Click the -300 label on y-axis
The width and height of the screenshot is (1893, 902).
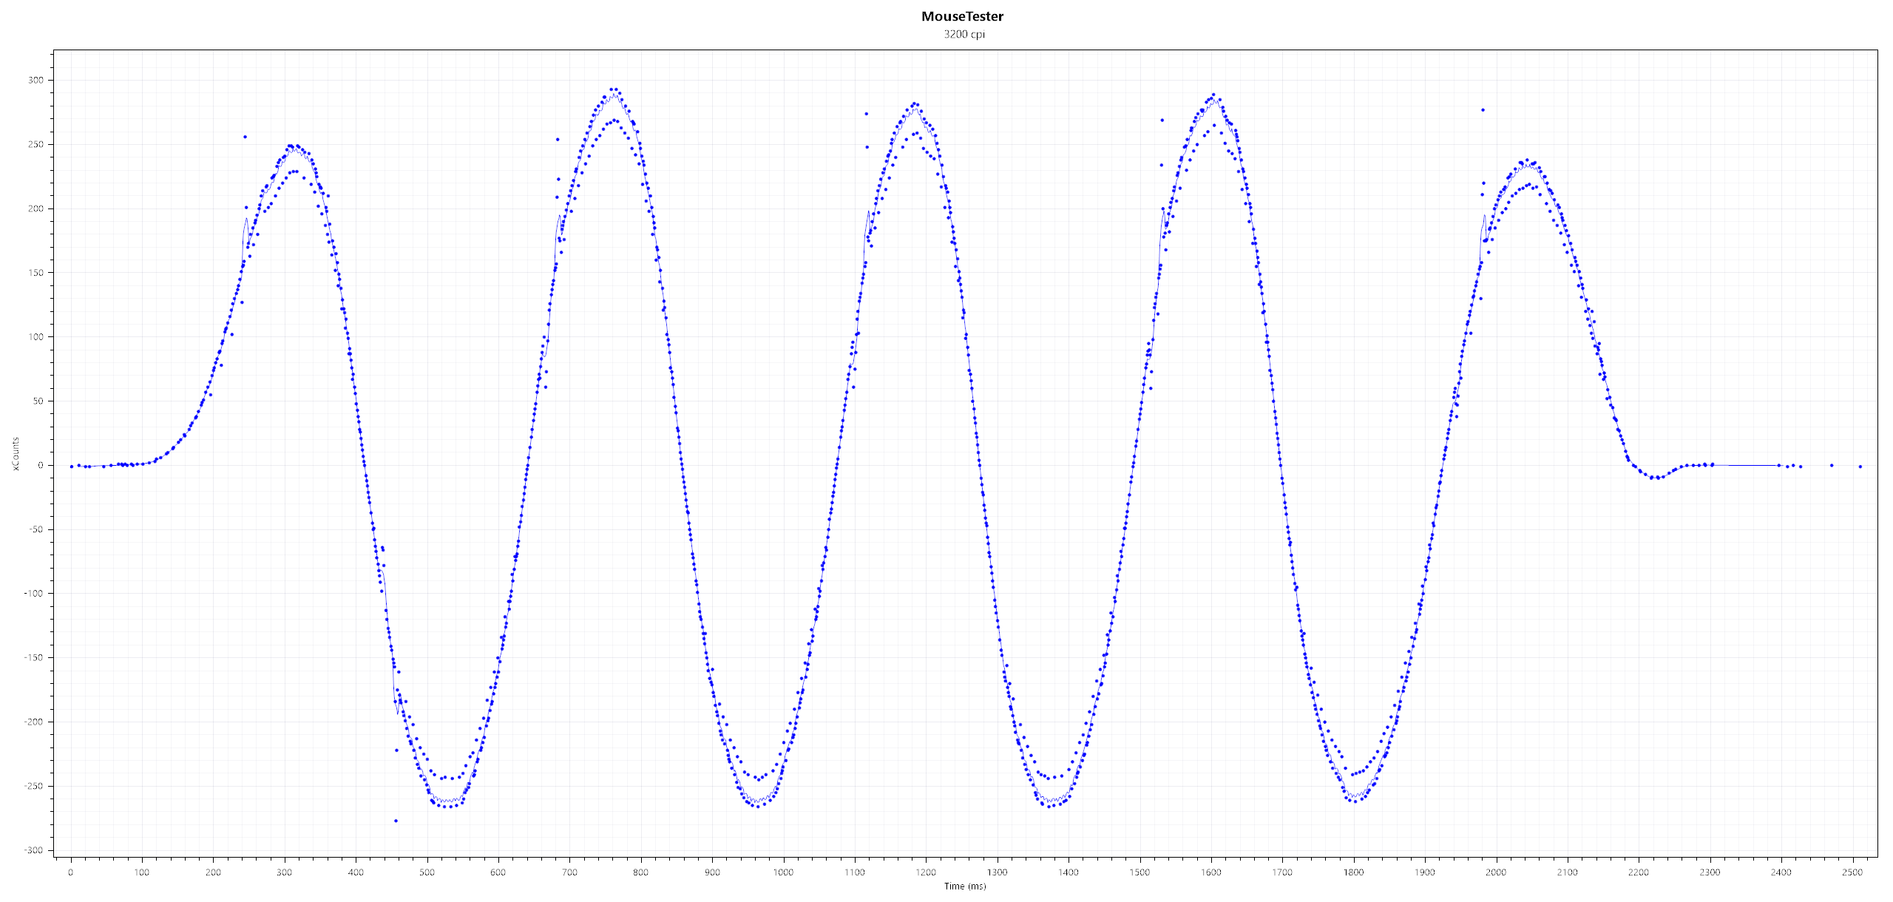pos(34,850)
